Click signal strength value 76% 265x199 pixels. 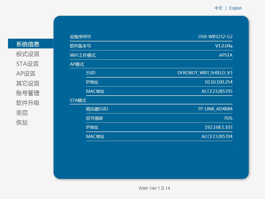pos(228,118)
